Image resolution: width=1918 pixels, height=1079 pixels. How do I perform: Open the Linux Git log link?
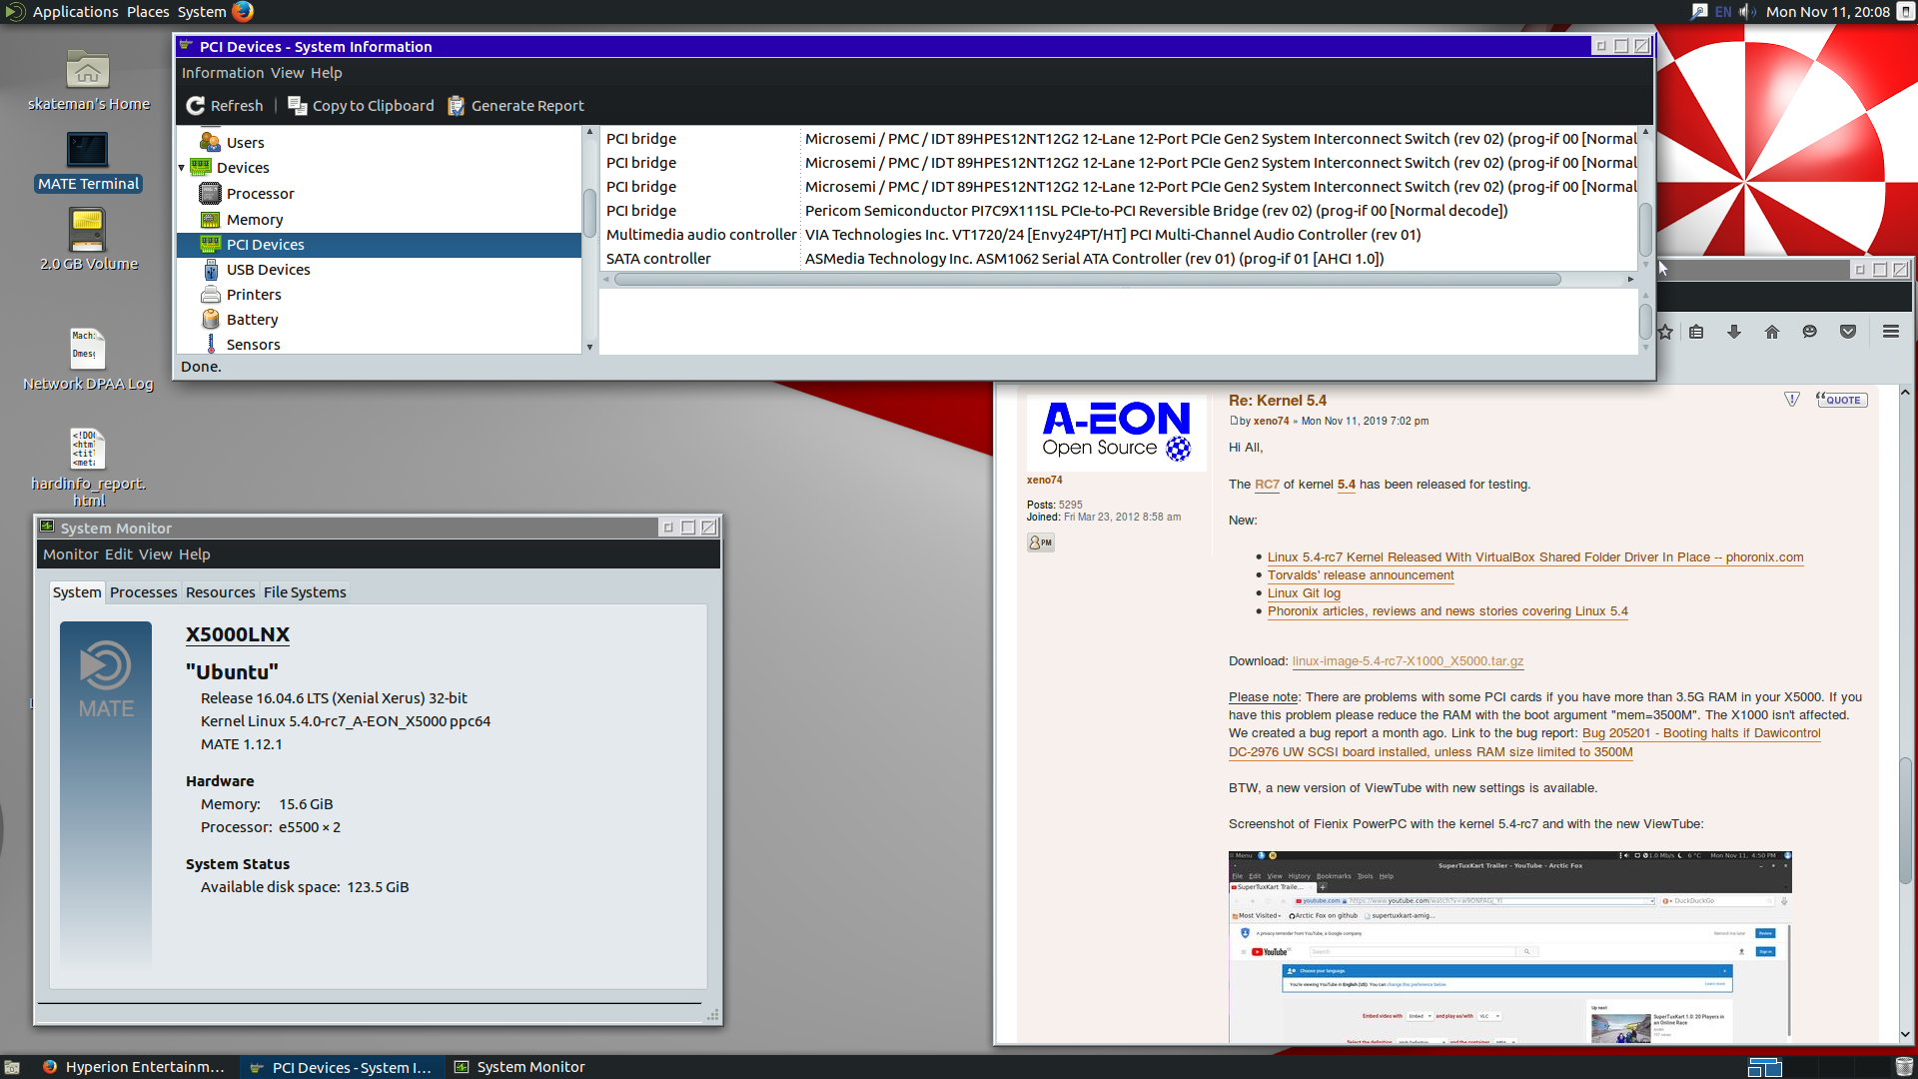[1304, 593]
